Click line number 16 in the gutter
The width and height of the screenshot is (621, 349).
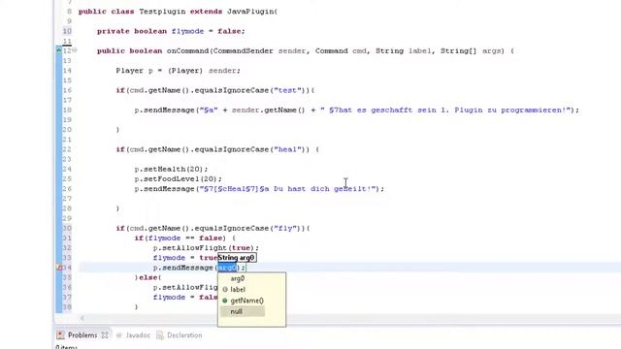pos(67,90)
